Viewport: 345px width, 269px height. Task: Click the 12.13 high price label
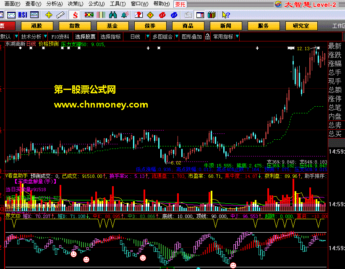[x=303, y=49]
